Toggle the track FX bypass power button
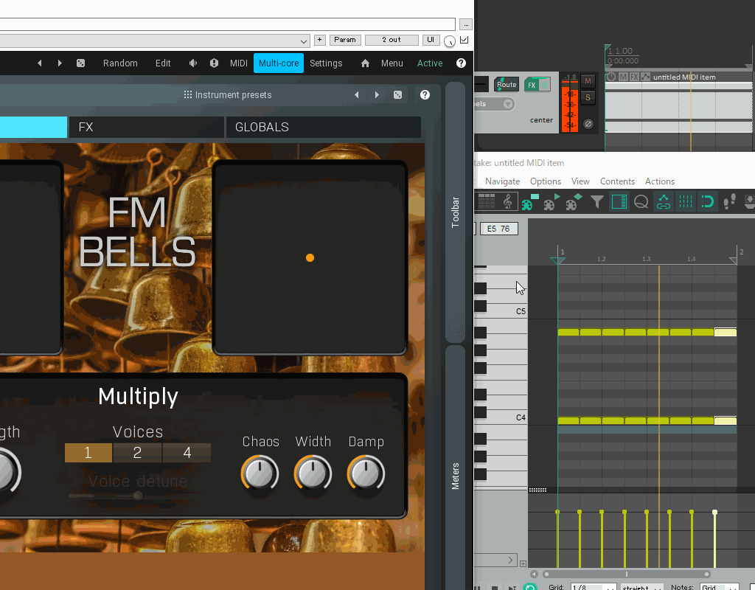The height and width of the screenshot is (590, 755). click(545, 85)
